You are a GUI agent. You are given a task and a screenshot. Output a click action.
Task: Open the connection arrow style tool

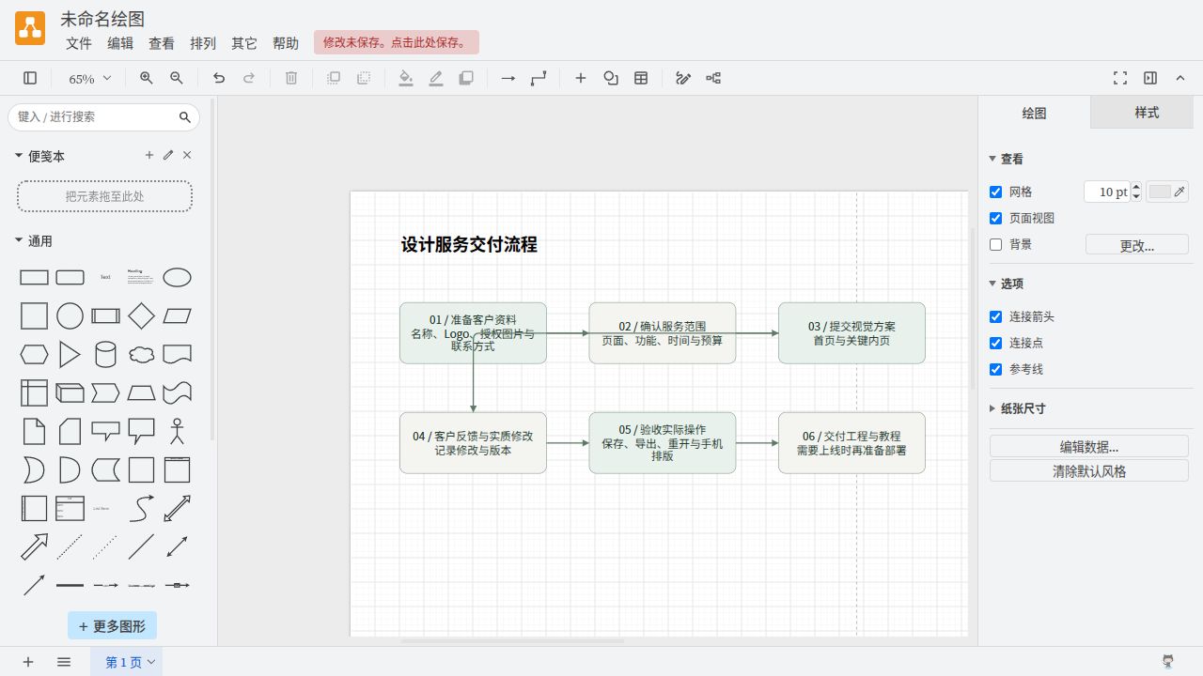508,79
